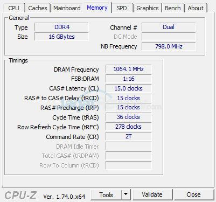Click the Validate button
Image resolution: width=216 pixels, height=202 pixels.
[152, 194]
